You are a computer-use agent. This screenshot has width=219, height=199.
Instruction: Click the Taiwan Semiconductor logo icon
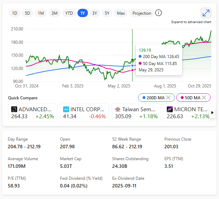tap(118, 109)
